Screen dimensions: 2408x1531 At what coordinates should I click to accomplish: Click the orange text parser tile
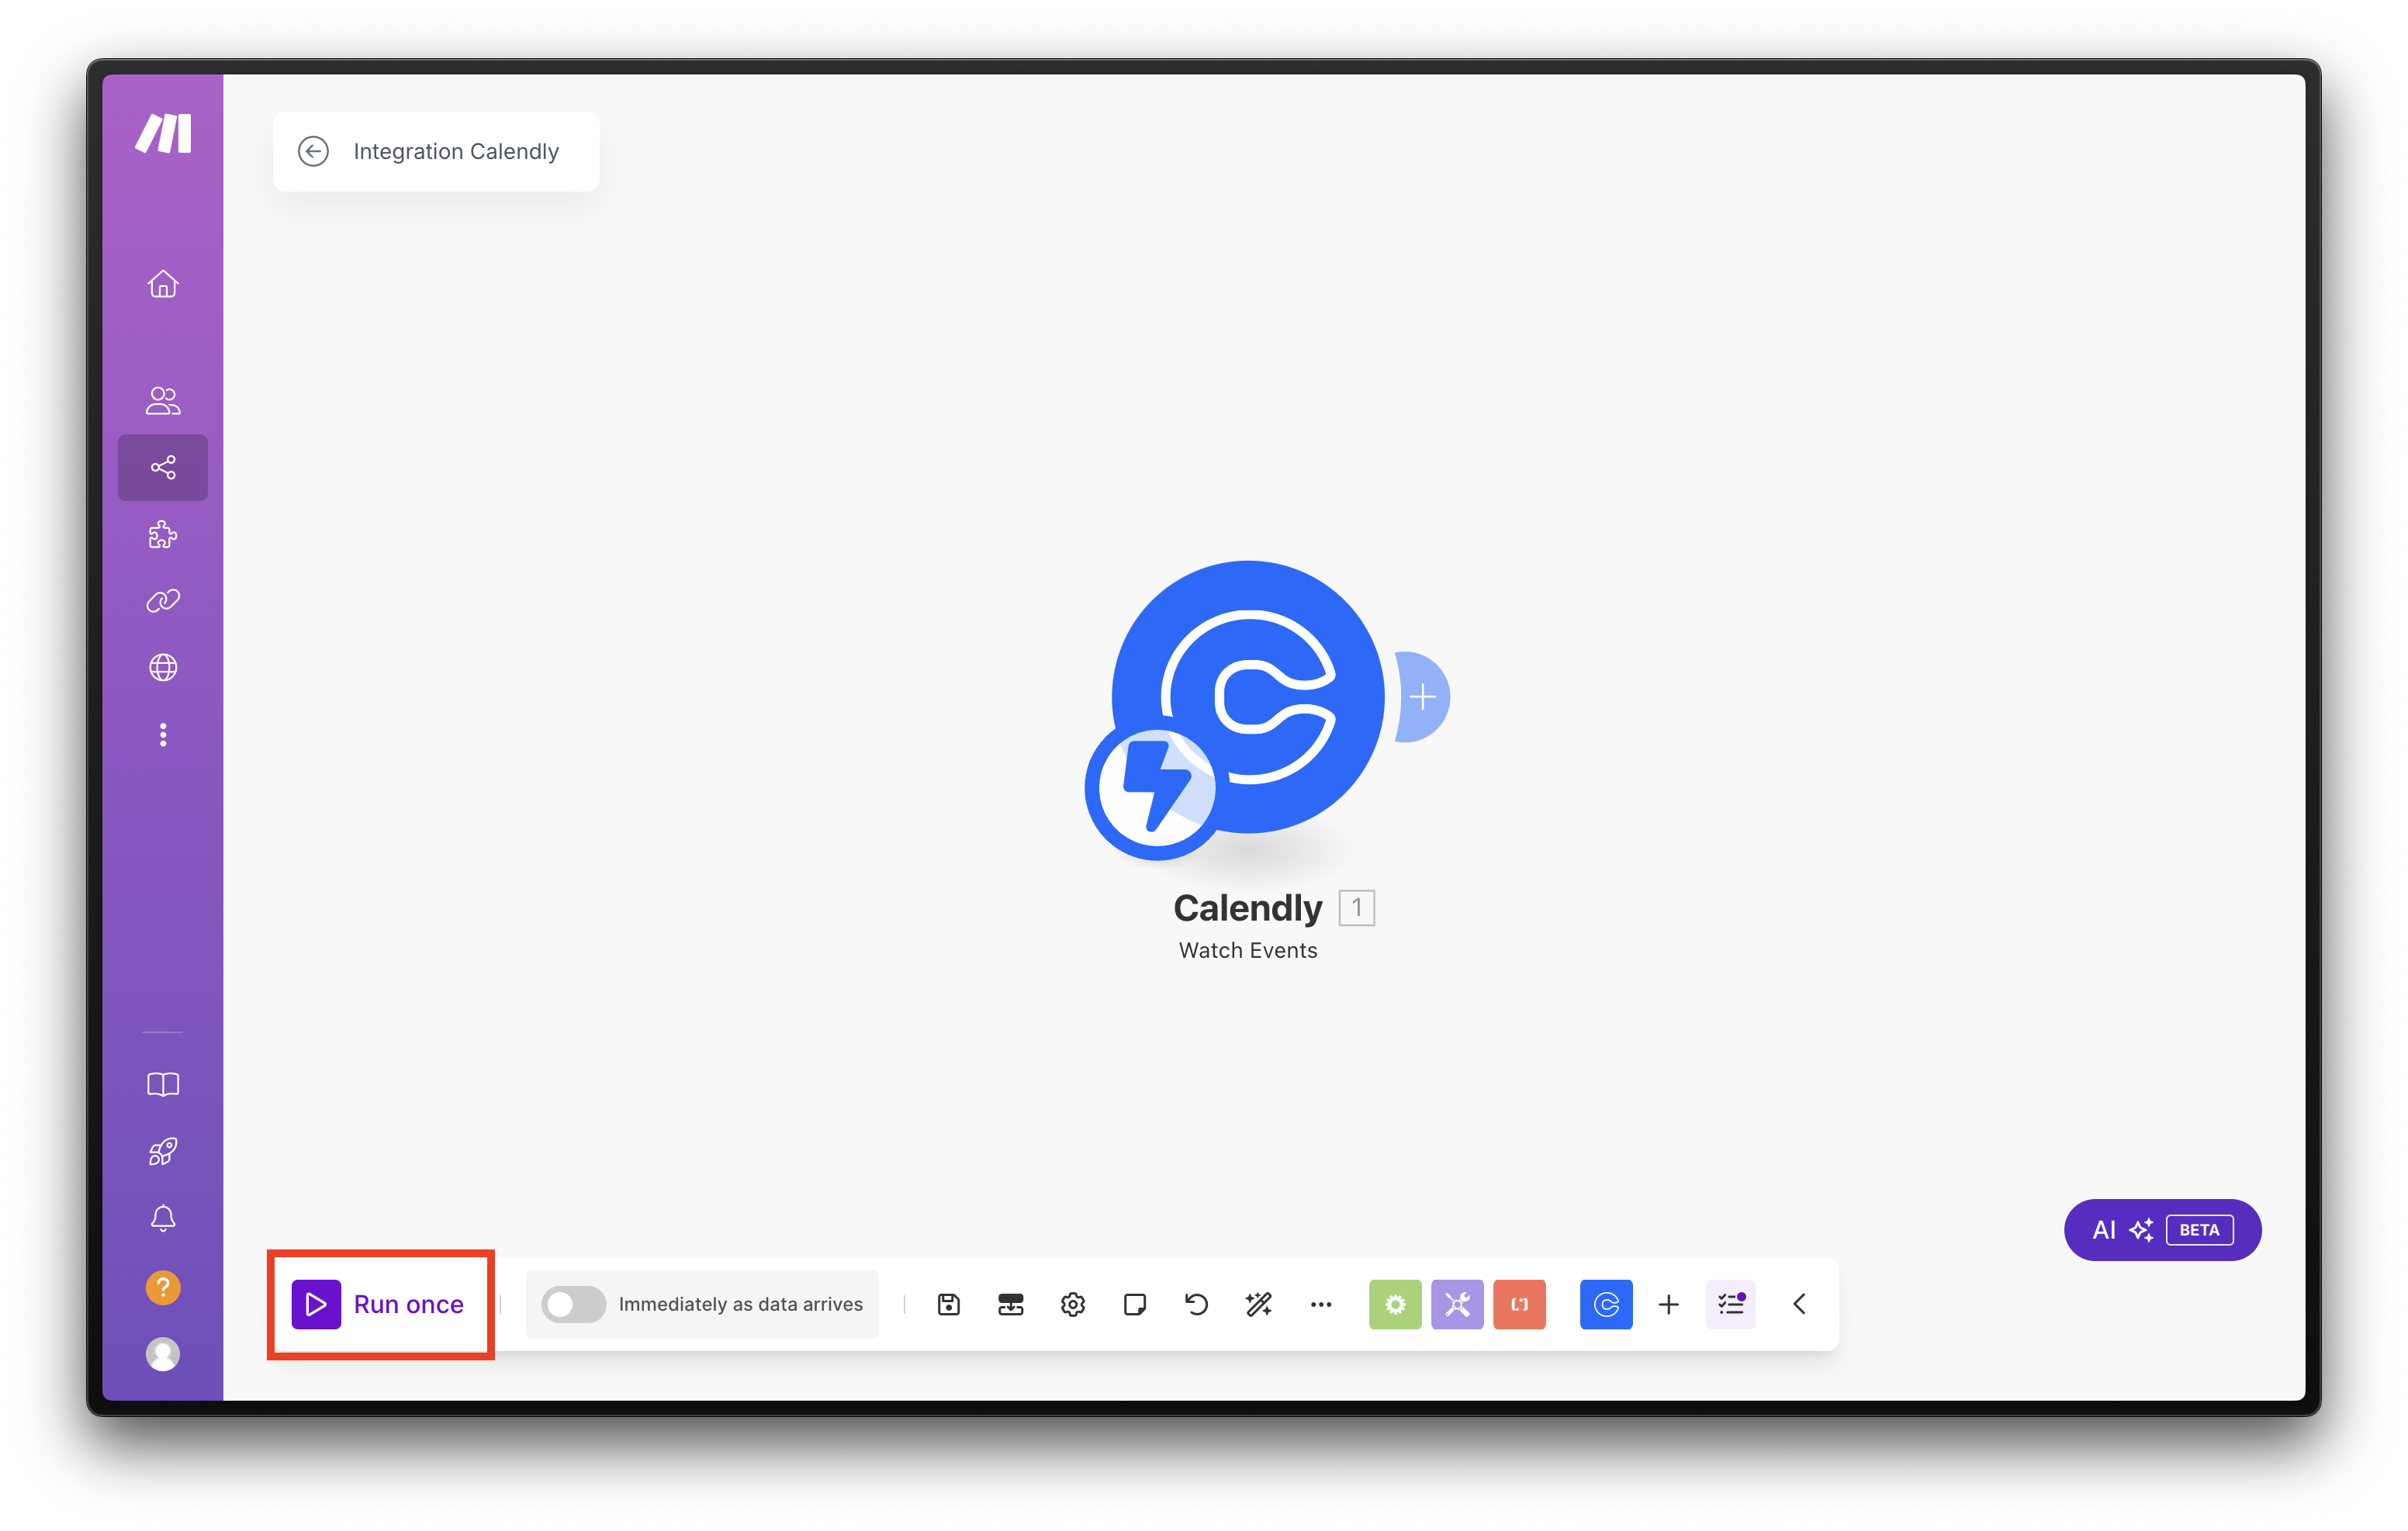[1518, 1304]
